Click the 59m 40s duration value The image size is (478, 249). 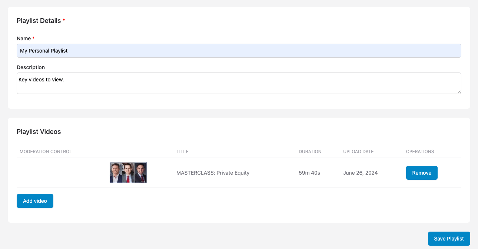pos(309,173)
